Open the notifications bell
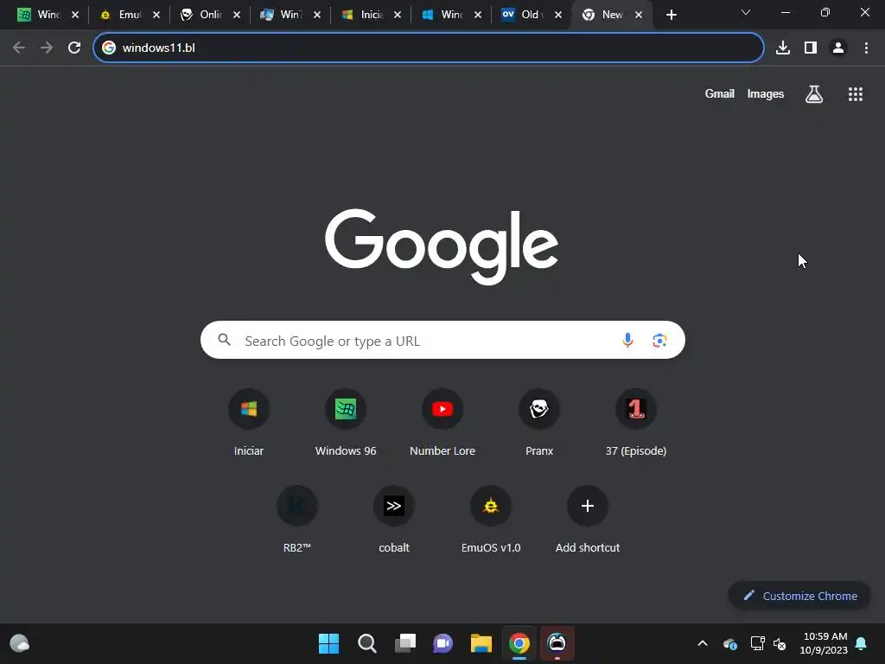Screen dimensions: 885x664 coord(862,643)
